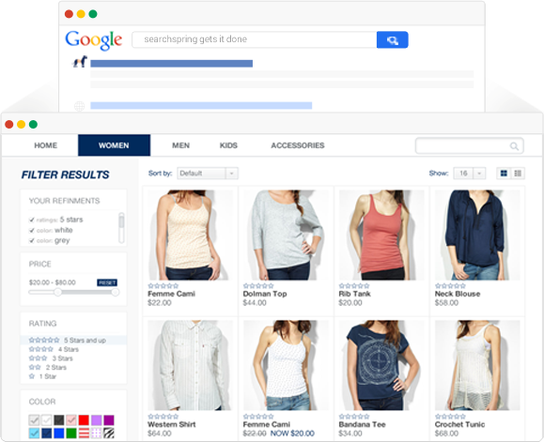This screenshot has width=544, height=442.
Task: Click the price slider right handle
Action: pos(116,293)
